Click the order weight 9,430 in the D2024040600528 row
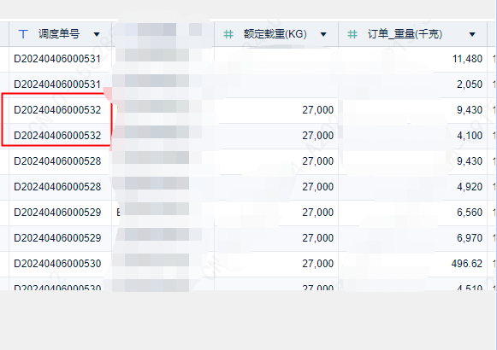Image resolution: width=497 pixels, height=350 pixels. point(470,161)
